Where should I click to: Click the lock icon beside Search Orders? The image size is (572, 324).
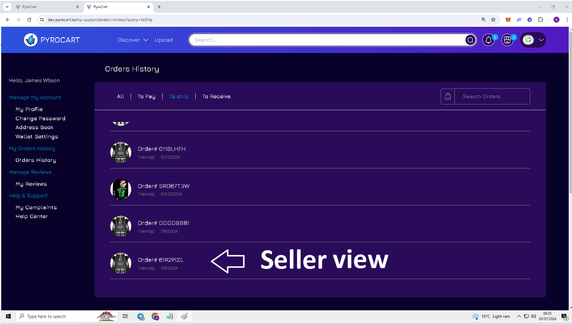click(448, 96)
